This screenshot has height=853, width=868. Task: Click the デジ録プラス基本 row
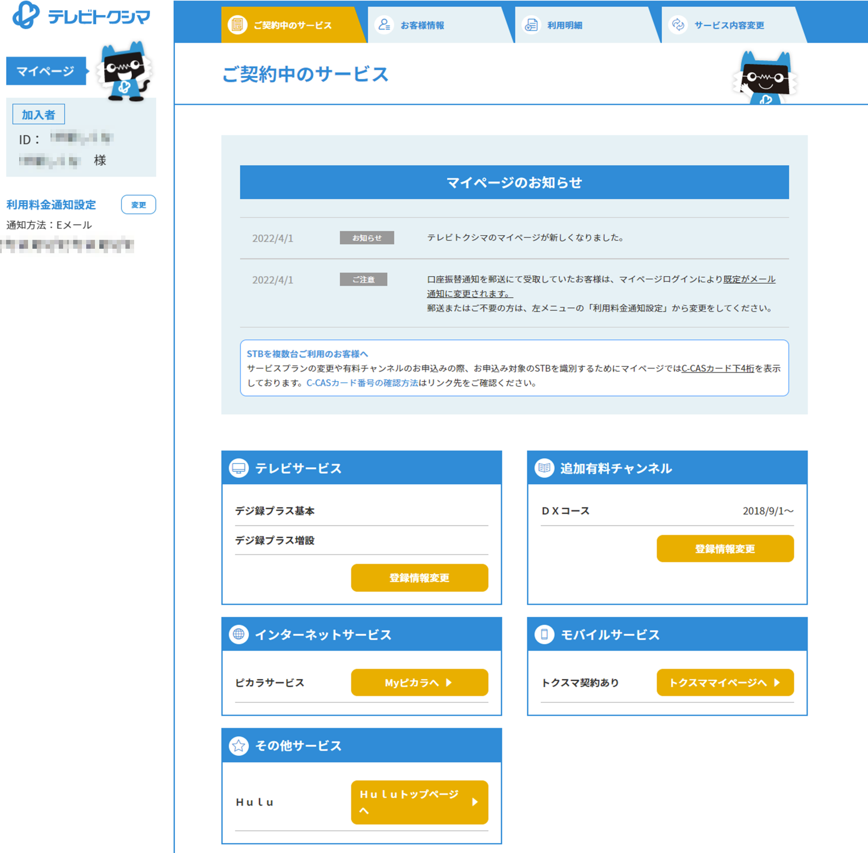pyautogui.click(x=362, y=511)
